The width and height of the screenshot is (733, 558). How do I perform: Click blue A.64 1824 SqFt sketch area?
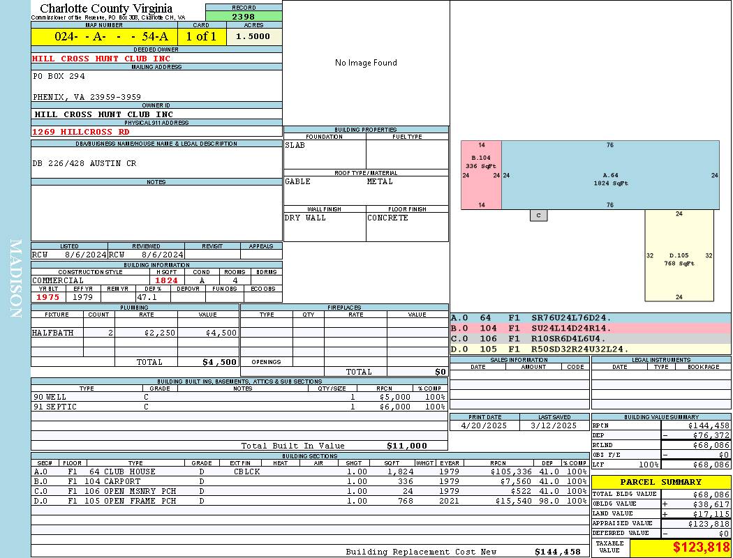(x=611, y=174)
